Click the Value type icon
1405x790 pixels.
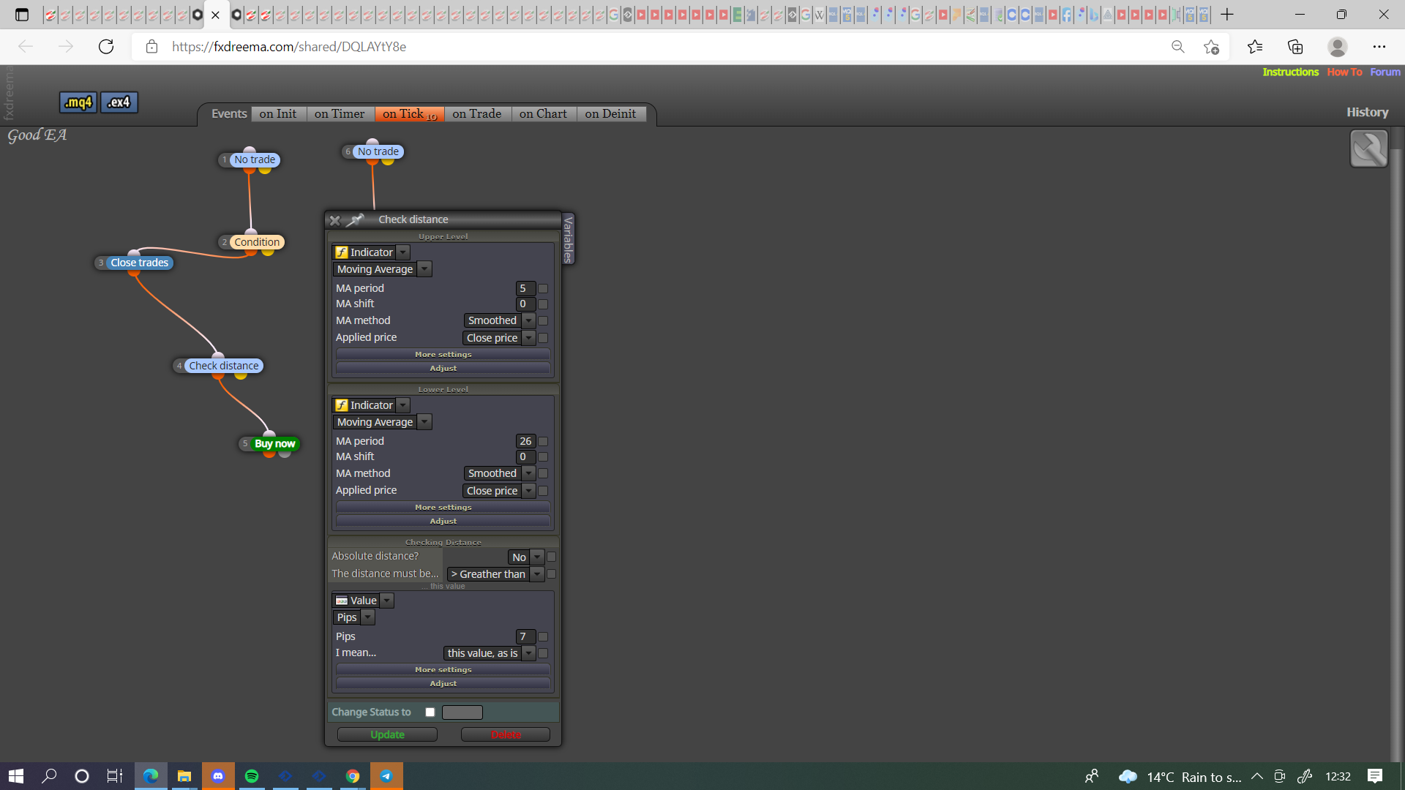click(x=342, y=601)
